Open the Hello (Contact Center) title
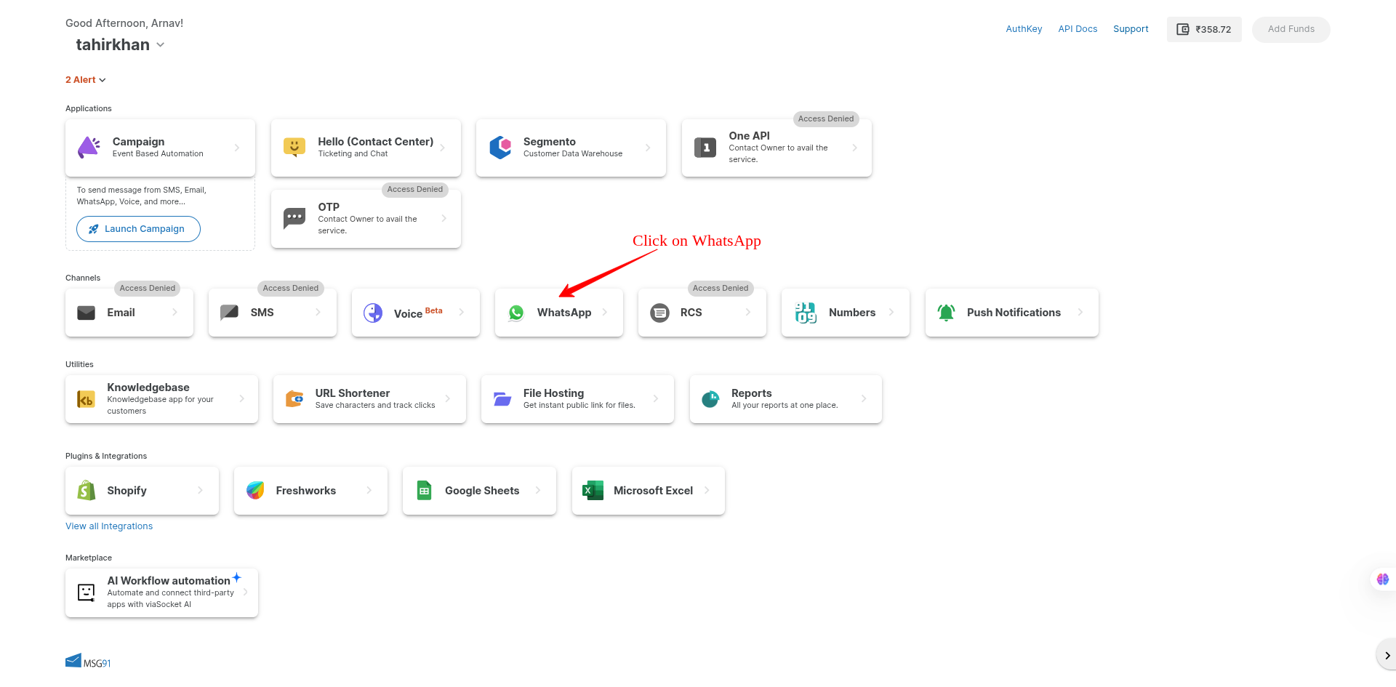Viewport: 1396px width, 687px height. [376, 142]
